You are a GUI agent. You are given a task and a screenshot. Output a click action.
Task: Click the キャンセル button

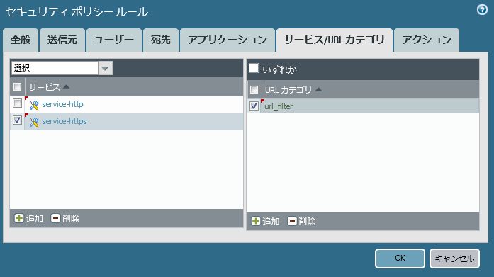pos(454,259)
